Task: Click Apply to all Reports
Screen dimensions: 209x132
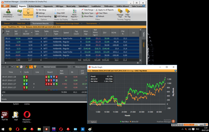Action: [105, 10]
